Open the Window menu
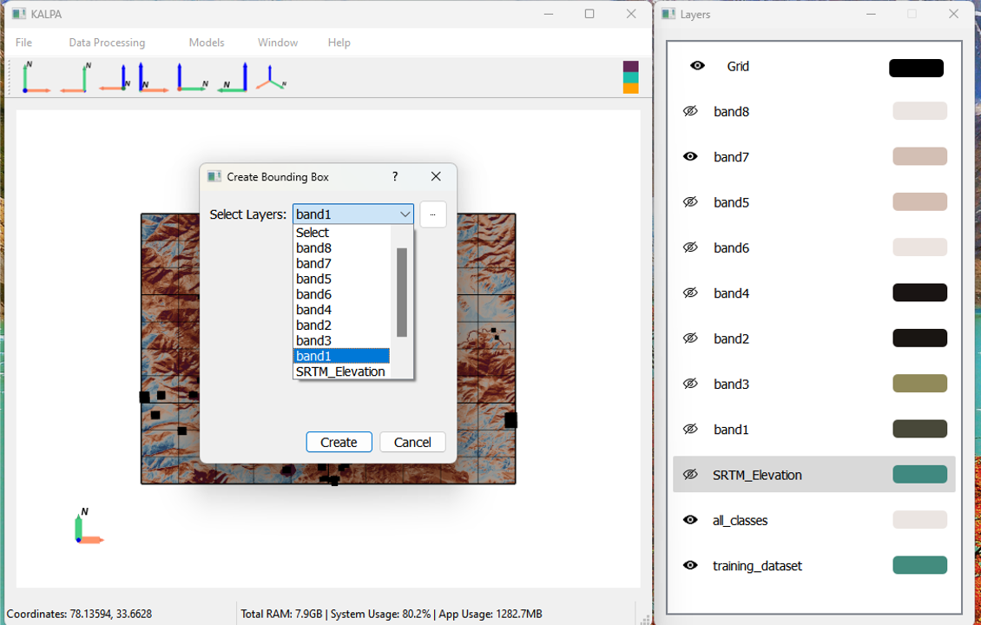 [278, 43]
